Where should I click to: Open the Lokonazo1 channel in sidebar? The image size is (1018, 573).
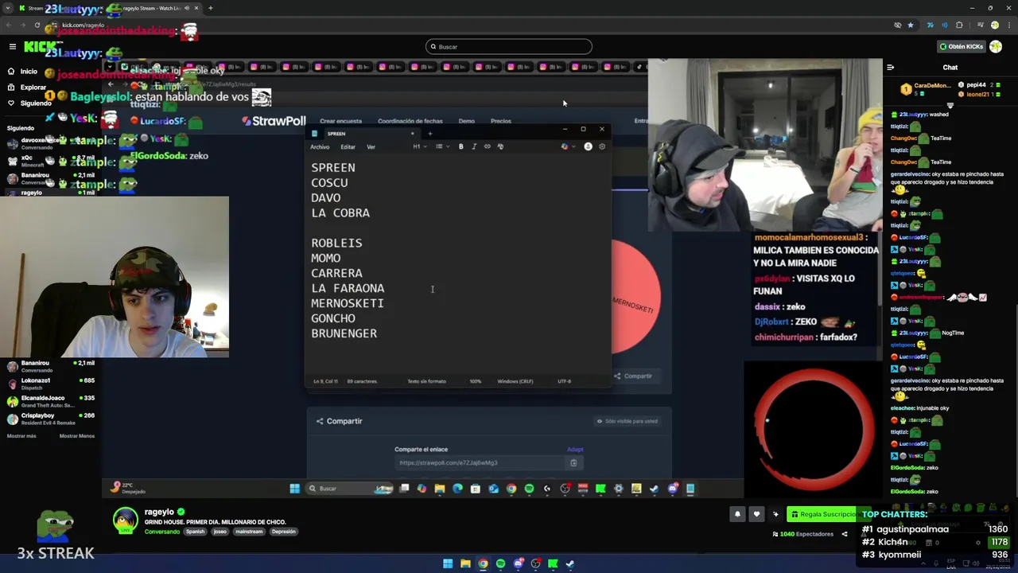click(x=51, y=384)
